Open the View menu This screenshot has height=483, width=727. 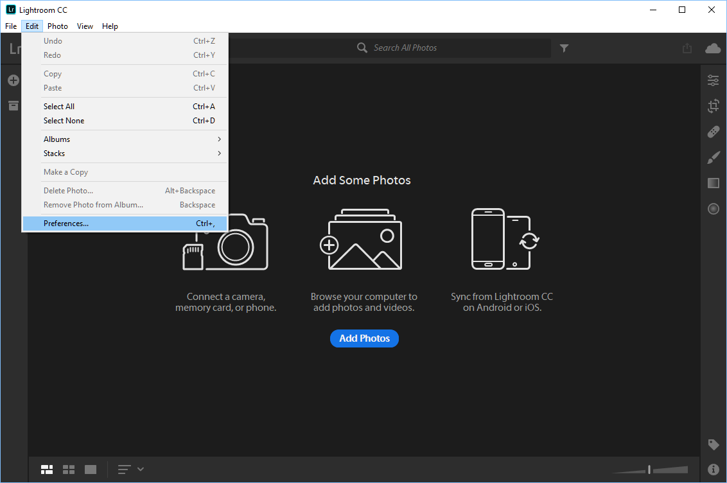click(x=85, y=26)
